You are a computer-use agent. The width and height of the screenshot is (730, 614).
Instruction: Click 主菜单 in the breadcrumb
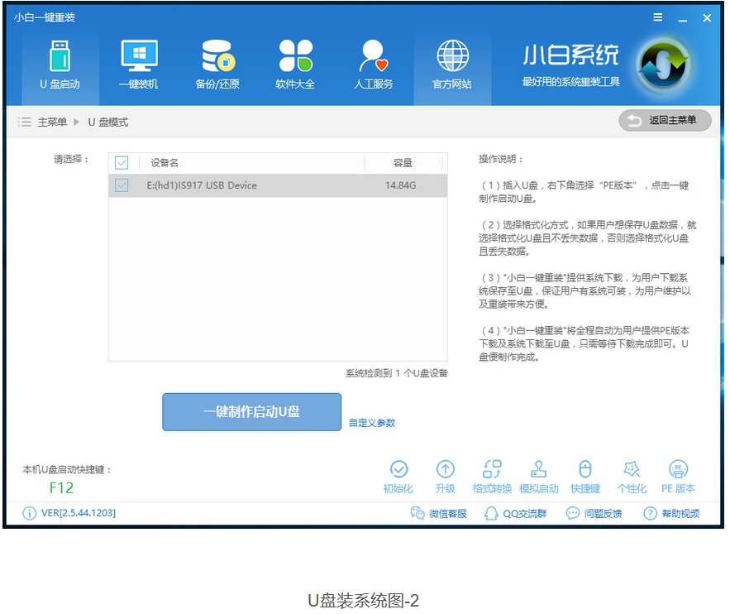pos(51,122)
